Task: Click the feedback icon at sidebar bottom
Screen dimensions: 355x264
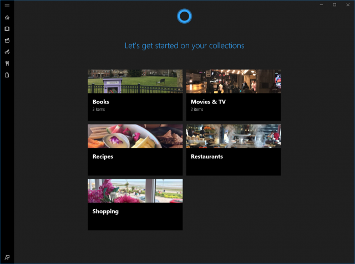Action: pos(7,257)
